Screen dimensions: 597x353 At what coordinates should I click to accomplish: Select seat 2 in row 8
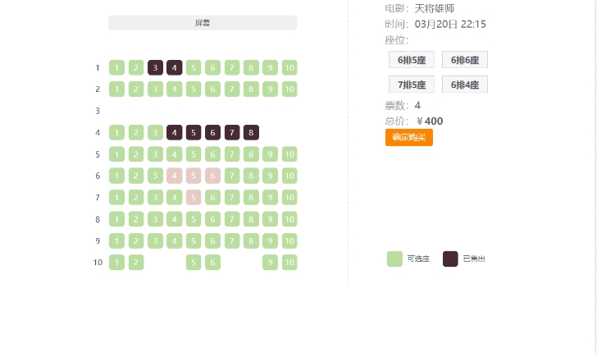click(136, 219)
